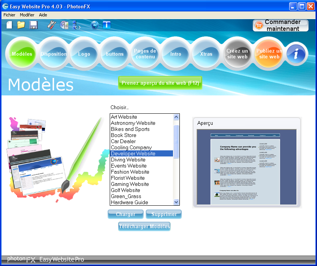Close the Easy Website Pro window

311,6
